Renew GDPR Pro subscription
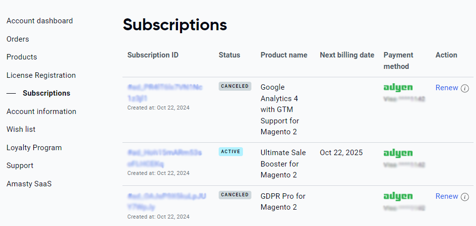 coord(447,196)
